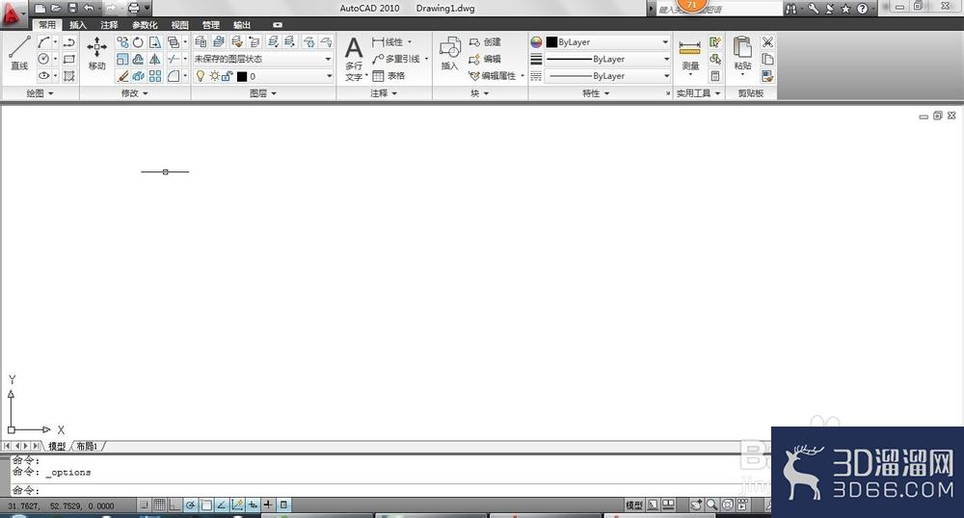Screen dimensions: 964x518
Task: Expand the 特性 (Properties) panel
Action: [596, 93]
